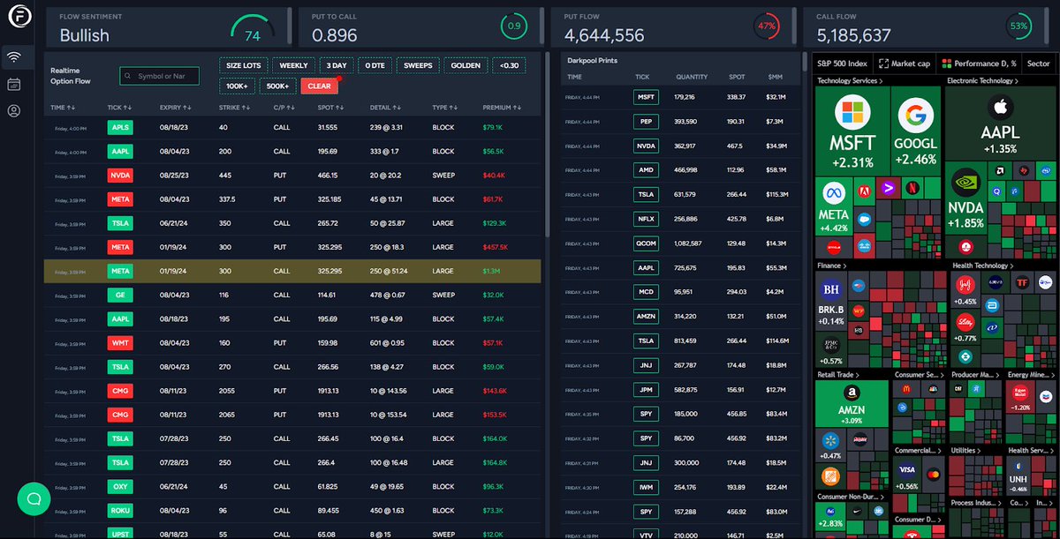Viewport: 1060px width, 539px height.
Task: Toggle the 0 DTE filter
Action: coord(375,65)
